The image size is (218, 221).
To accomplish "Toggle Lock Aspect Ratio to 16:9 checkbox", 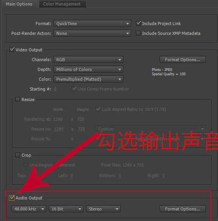I will (98, 109).
